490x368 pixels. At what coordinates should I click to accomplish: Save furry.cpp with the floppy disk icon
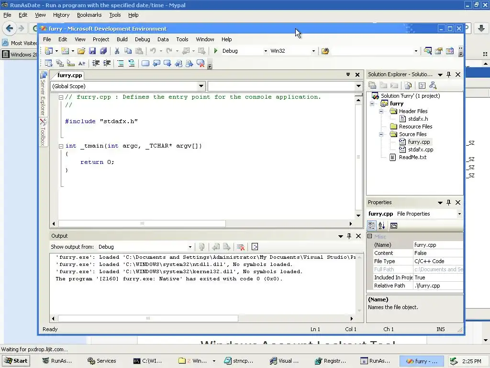pos(92,51)
